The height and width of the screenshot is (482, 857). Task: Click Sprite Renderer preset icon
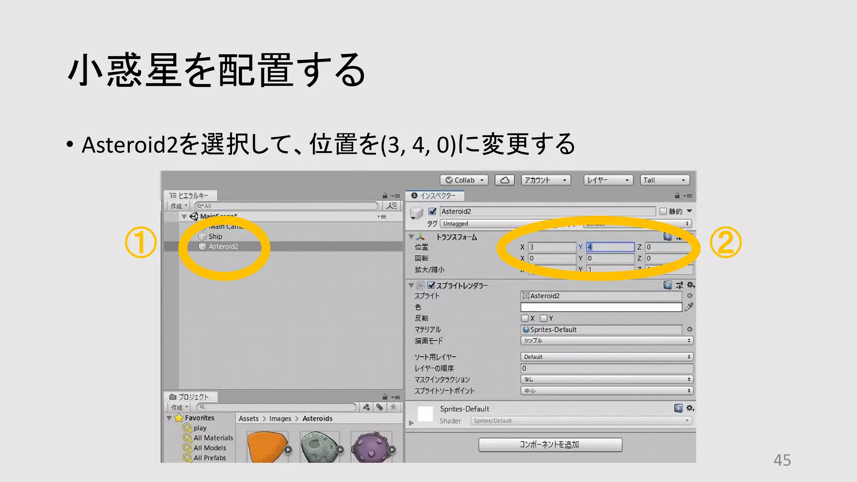679,285
